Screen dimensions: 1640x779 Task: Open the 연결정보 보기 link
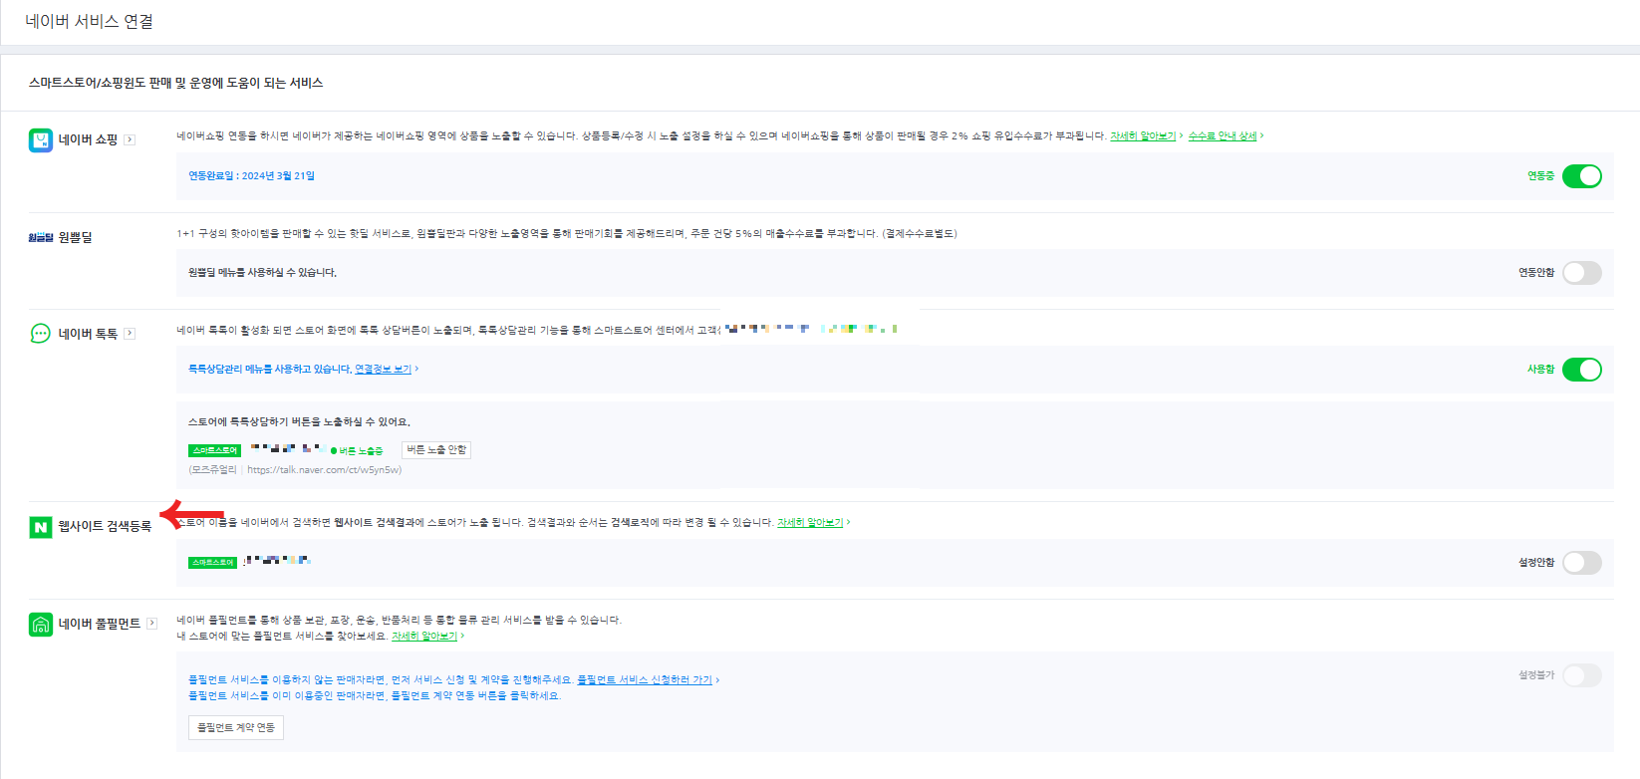point(384,369)
